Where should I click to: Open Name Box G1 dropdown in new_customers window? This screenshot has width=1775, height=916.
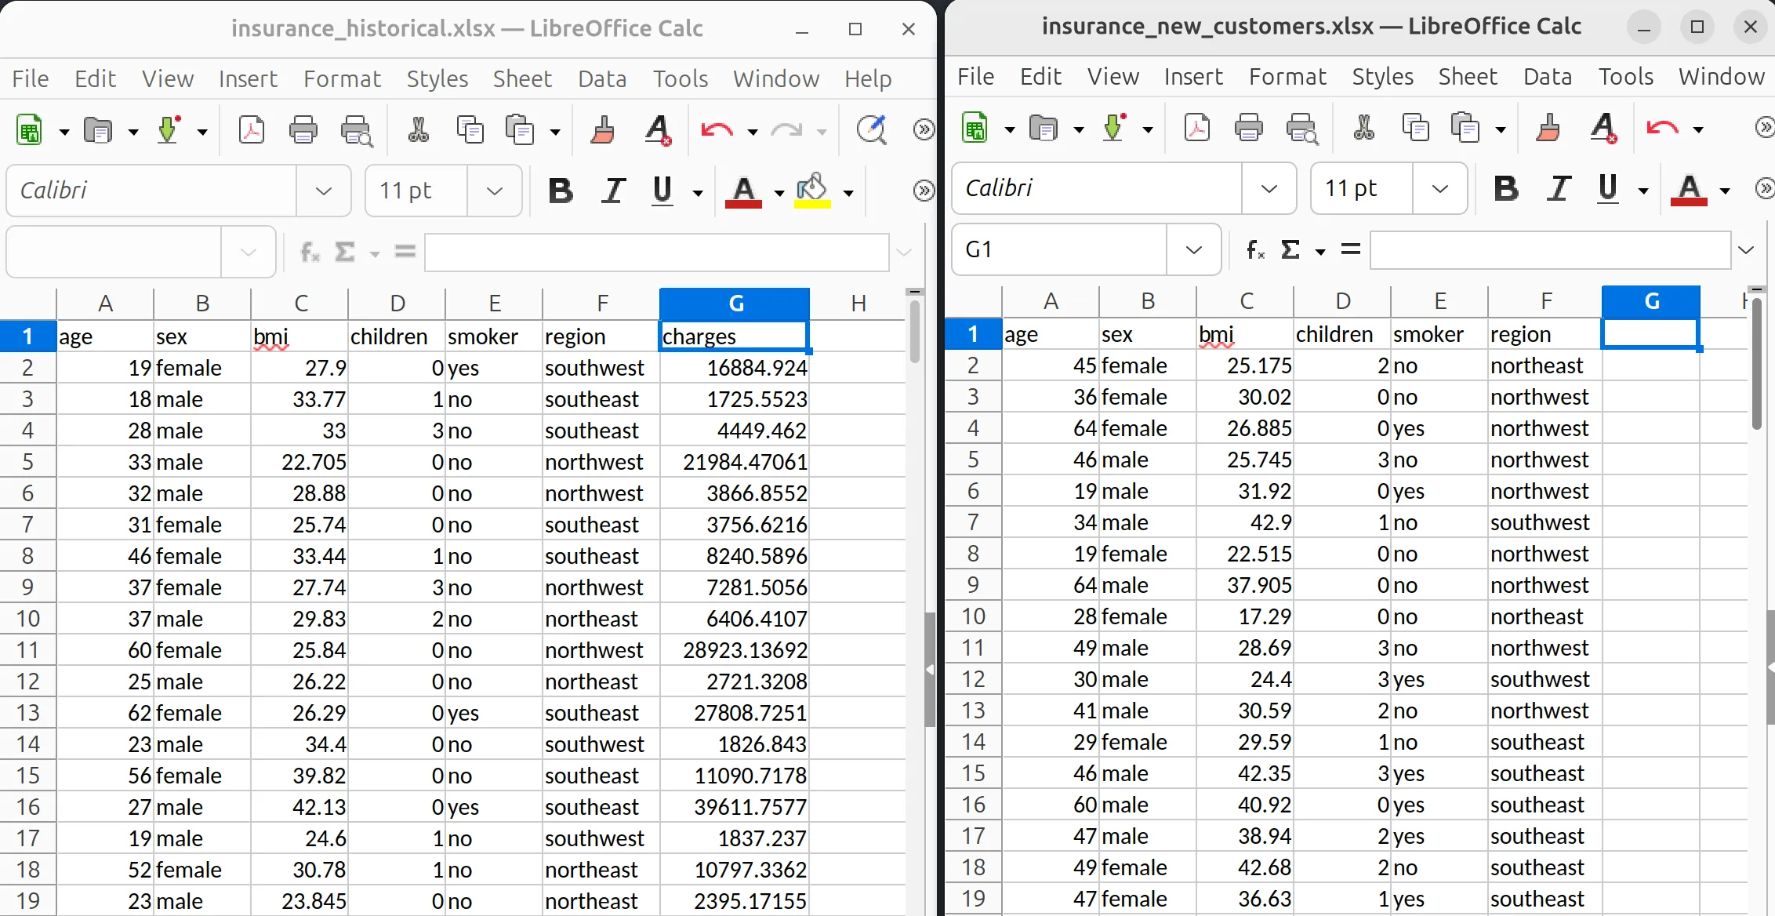[x=1193, y=249]
